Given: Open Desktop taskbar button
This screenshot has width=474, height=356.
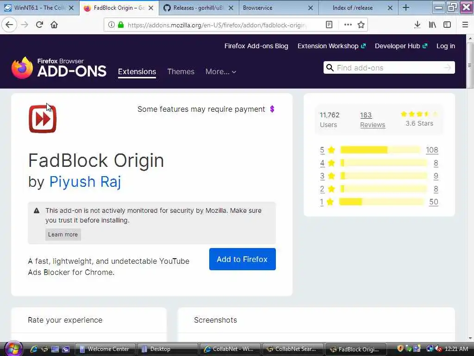Looking at the screenshot, I should click(x=167, y=349).
